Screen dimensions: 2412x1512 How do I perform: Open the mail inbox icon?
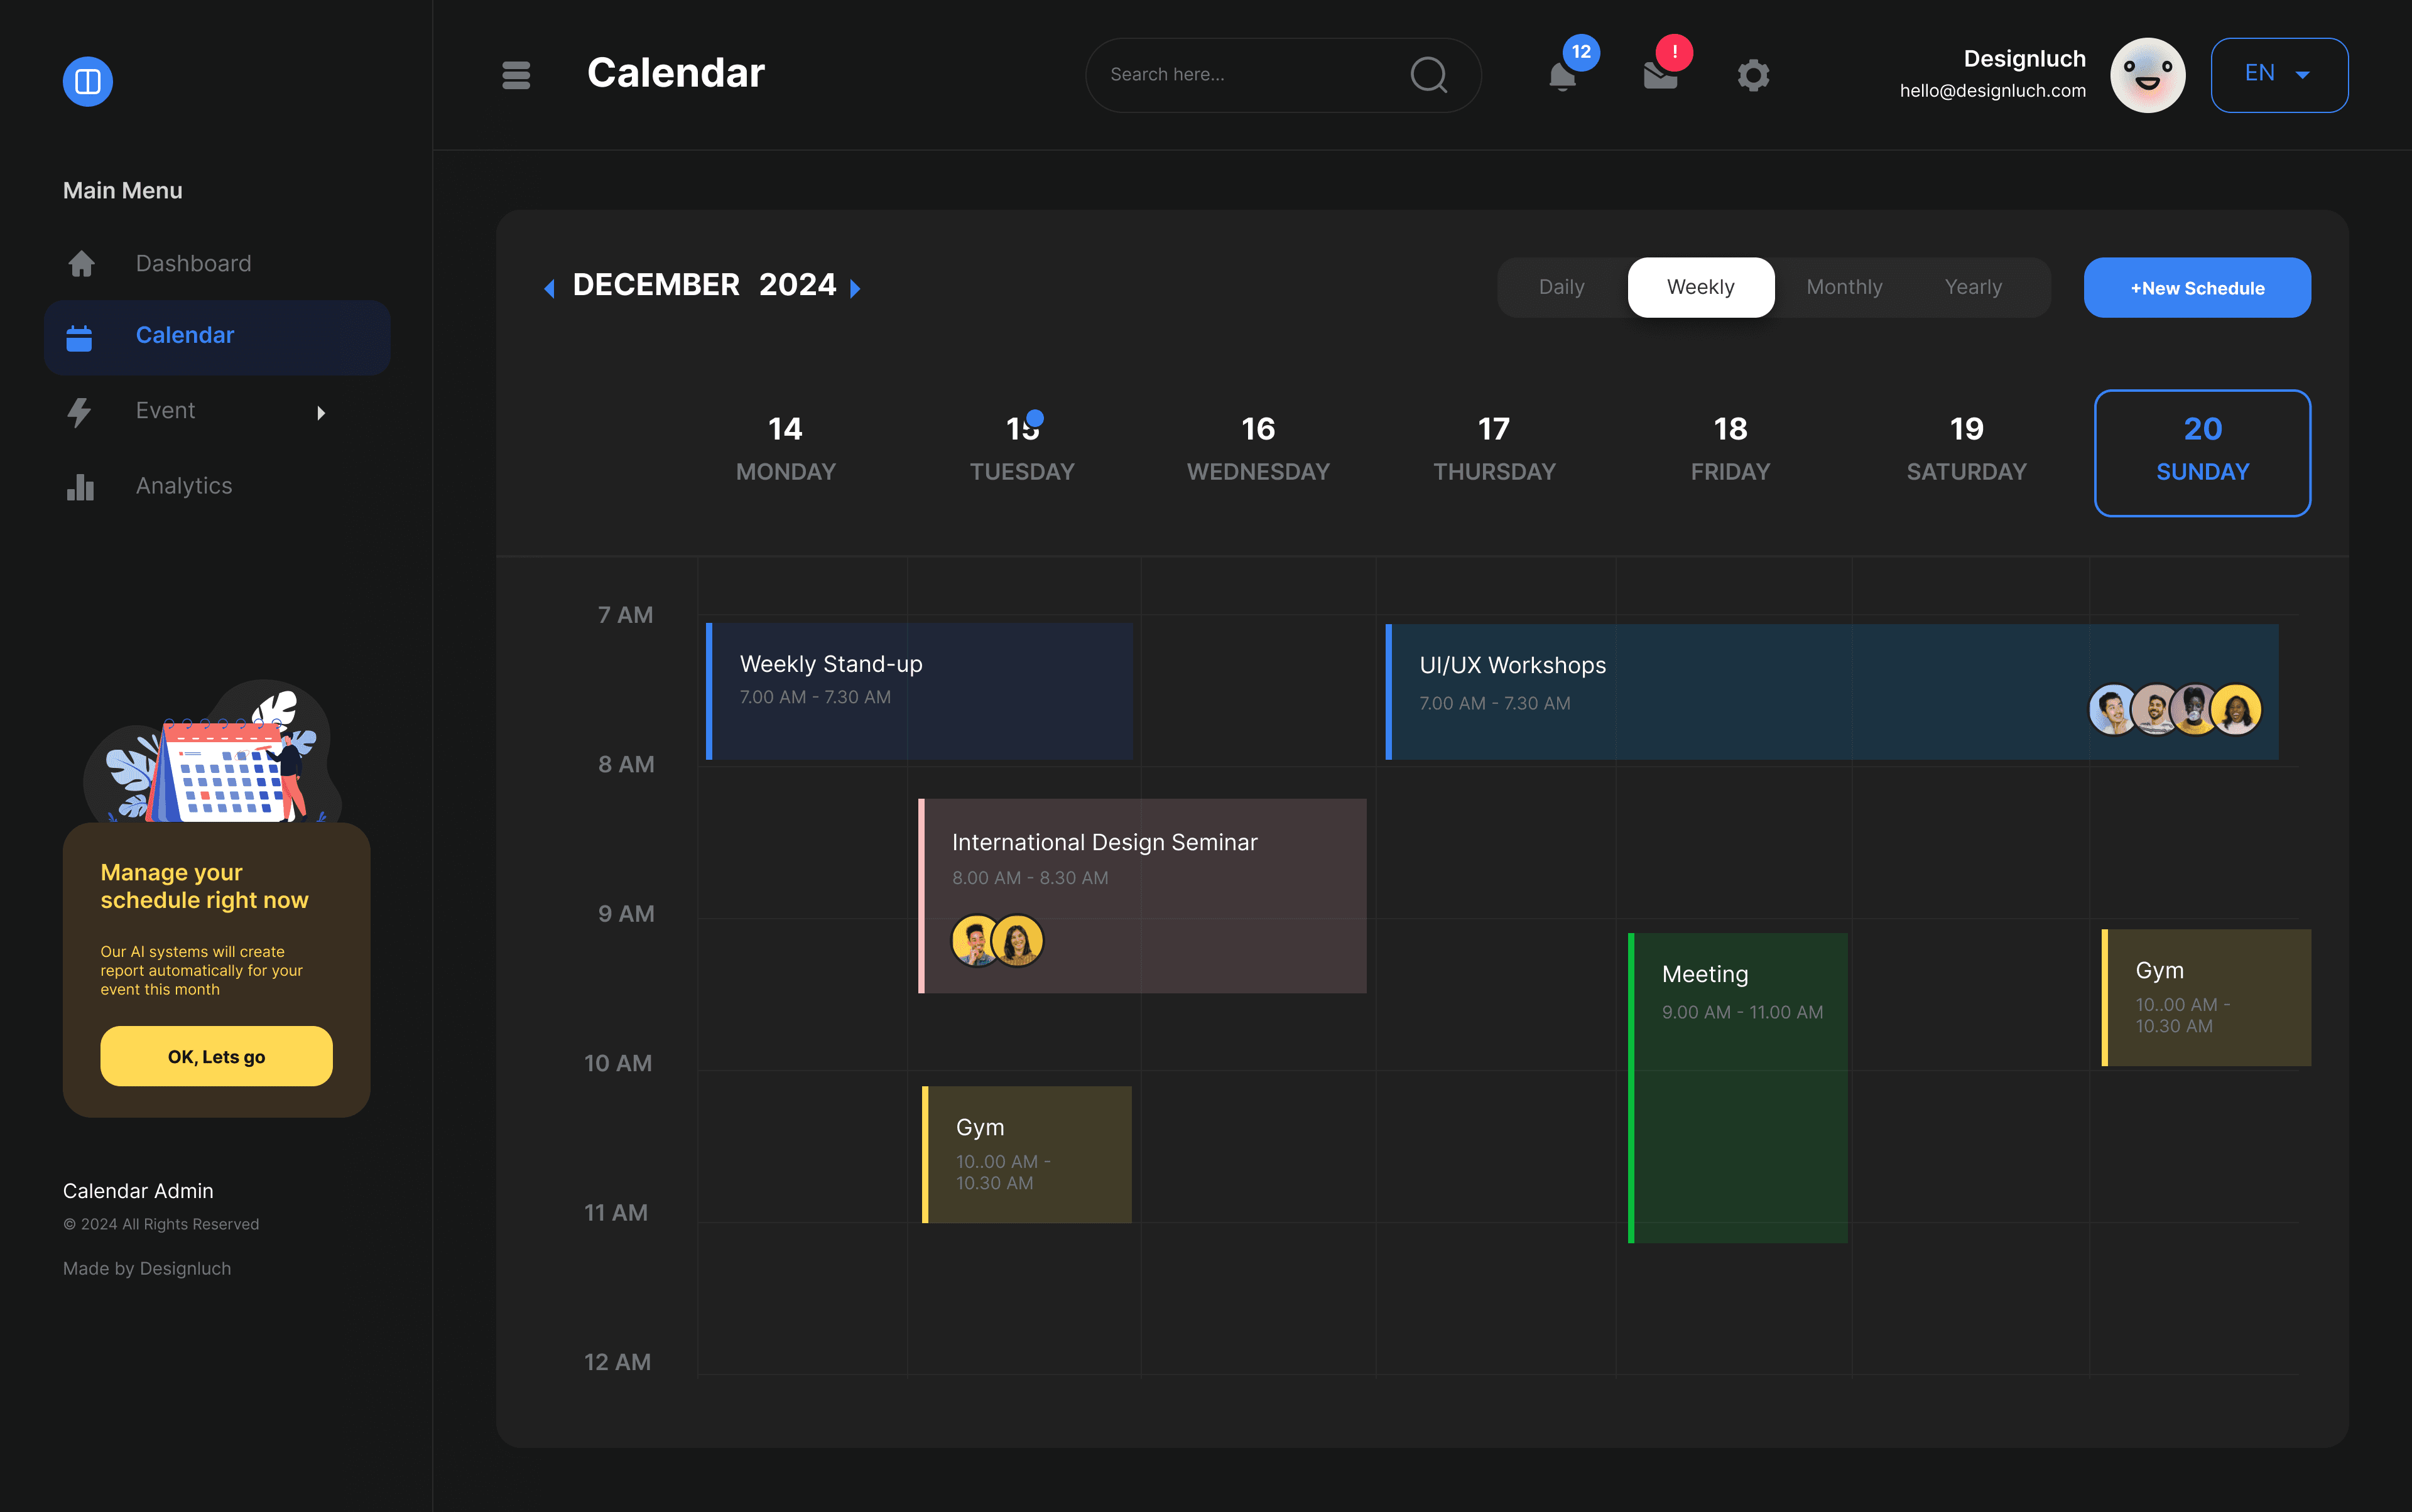pos(1660,76)
